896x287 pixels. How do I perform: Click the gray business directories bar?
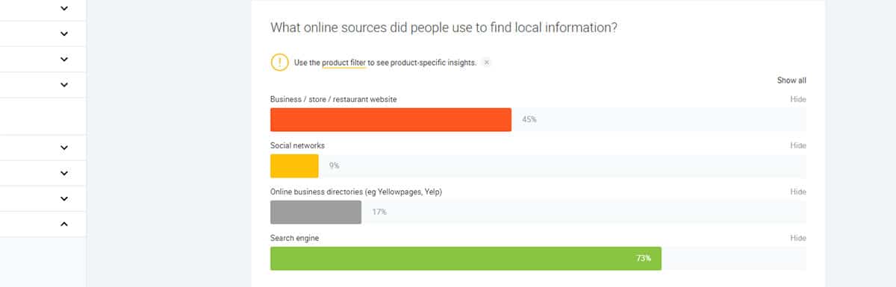click(x=316, y=212)
